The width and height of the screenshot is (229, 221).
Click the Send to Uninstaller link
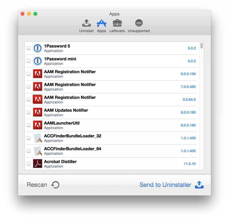pyautogui.click(x=165, y=185)
